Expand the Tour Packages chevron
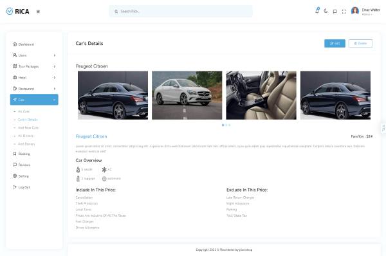Viewport: 386px width, 256px height. pos(55,66)
